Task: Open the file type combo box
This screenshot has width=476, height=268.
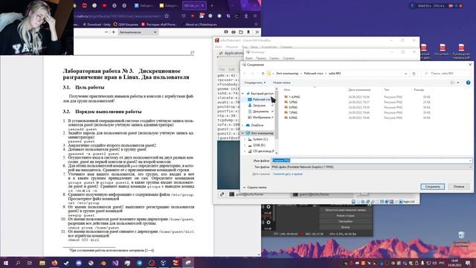Action: (x=371, y=167)
